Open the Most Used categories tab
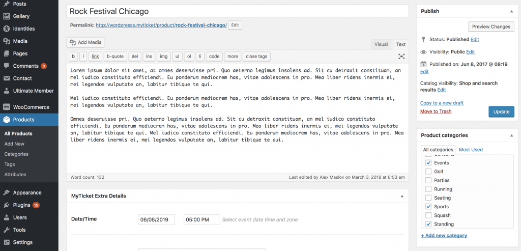 471,150
